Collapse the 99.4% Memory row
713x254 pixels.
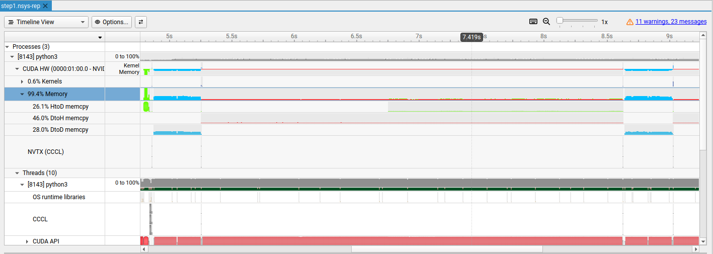click(x=22, y=94)
